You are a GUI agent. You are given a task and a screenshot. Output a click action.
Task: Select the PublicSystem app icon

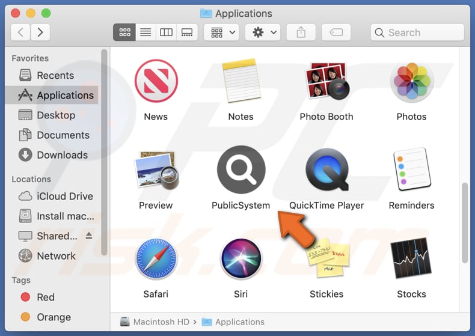(x=241, y=170)
